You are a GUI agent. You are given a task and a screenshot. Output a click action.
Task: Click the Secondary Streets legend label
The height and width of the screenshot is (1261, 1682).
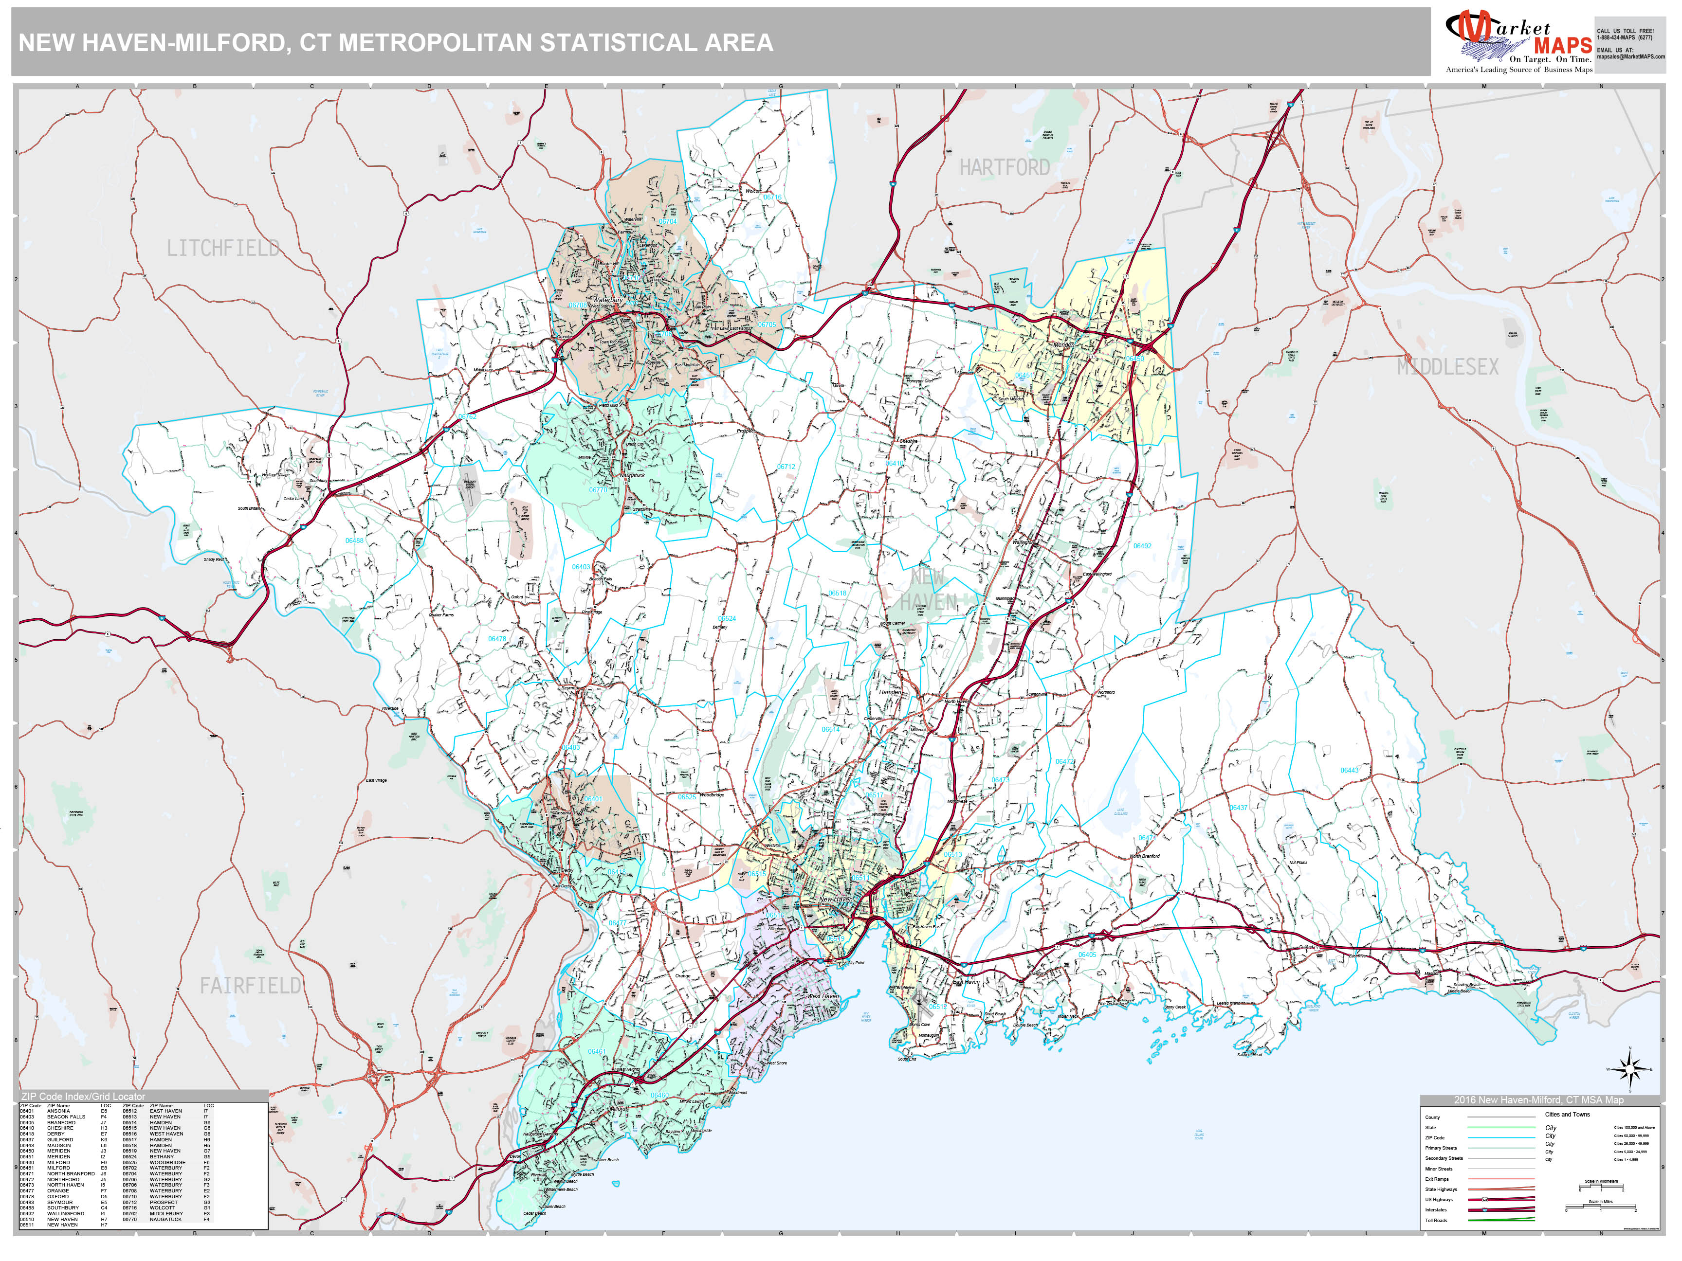coord(1444,1158)
